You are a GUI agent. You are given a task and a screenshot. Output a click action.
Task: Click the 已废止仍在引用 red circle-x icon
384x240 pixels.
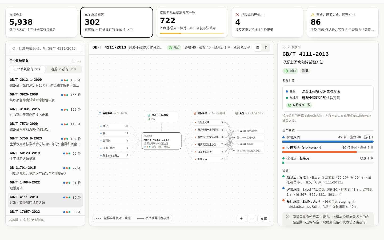[237, 15]
